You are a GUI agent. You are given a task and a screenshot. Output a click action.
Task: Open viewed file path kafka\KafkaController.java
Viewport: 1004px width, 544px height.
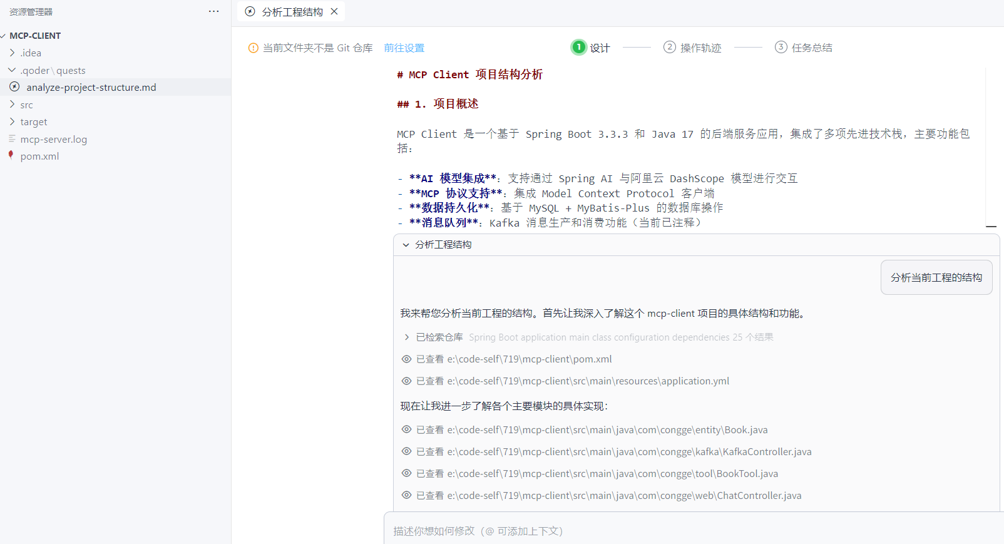629,452
